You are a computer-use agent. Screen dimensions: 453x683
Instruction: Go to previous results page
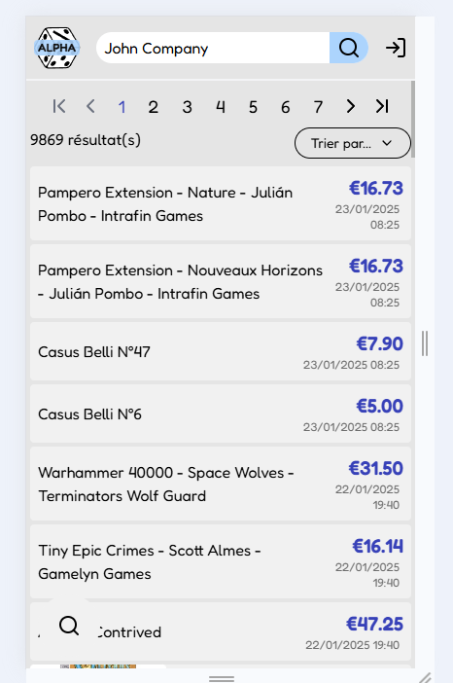click(x=90, y=106)
